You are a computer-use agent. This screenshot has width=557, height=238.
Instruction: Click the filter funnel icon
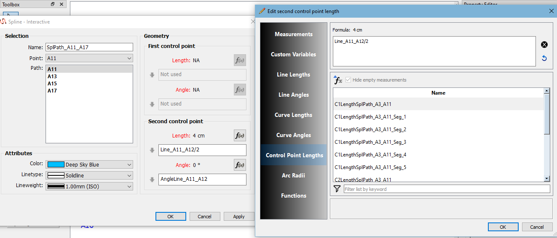coord(337,189)
